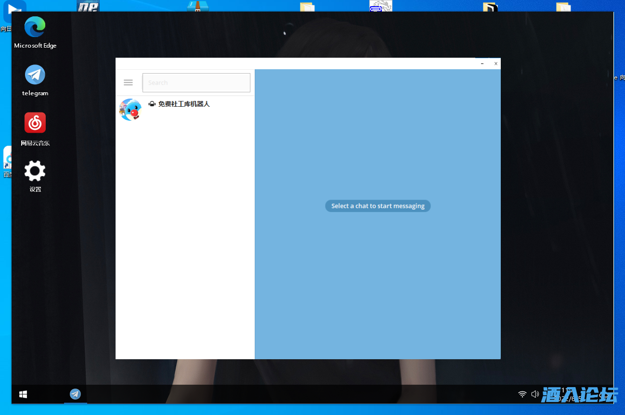
Task: Click the Telegram icon in the taskbar
Action: [75, 394]
